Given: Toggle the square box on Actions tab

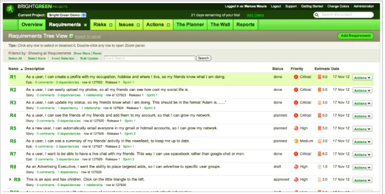Looking at the screenshot, I should pyautogui.click(x=168, y=25).
